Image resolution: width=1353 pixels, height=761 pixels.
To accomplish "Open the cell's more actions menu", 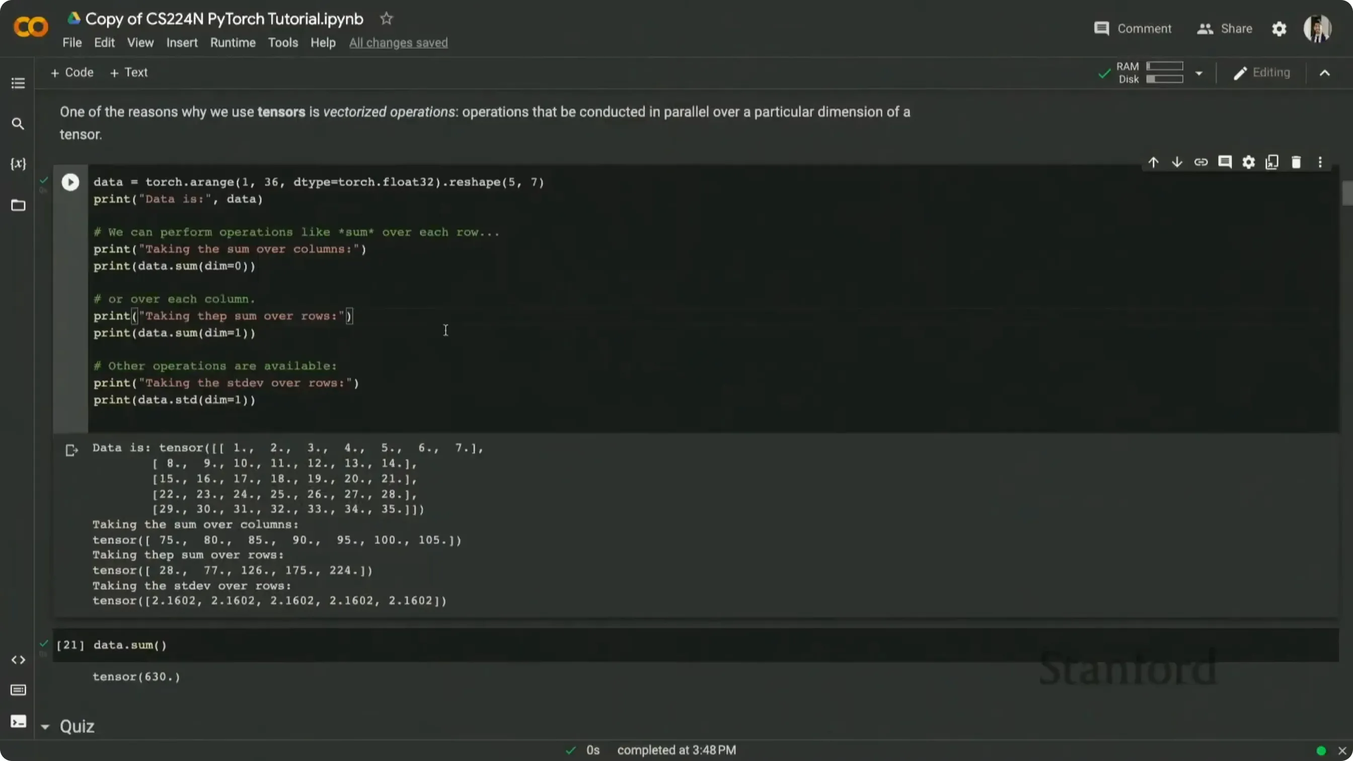I will (x=1320, y=162).
